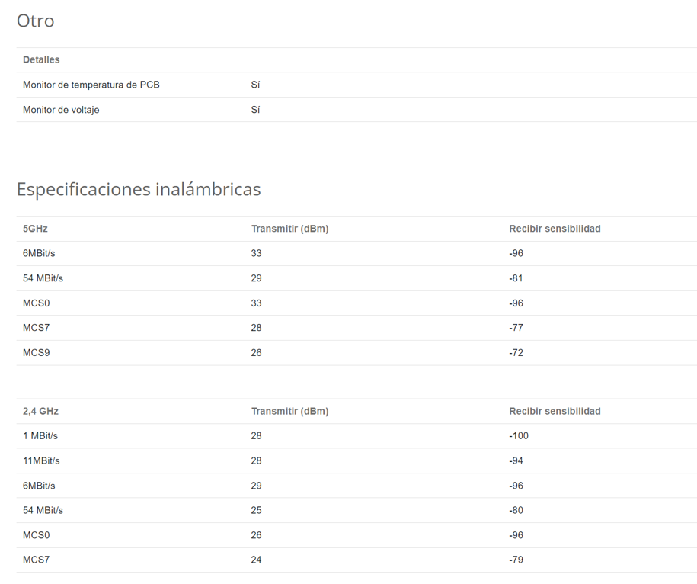Image resolution: width=697 pixels, height=584 pixels.
Task: Click the "Monitor de voltaje" row label
Action: click(x=61, y=110)
